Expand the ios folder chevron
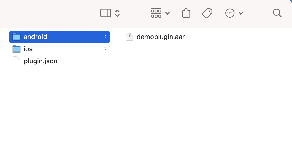This screenshot has width=292, height=159. click(105, 49)
